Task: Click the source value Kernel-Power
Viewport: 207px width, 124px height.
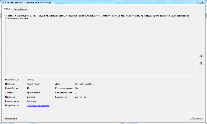Action: tap(33, 84)
